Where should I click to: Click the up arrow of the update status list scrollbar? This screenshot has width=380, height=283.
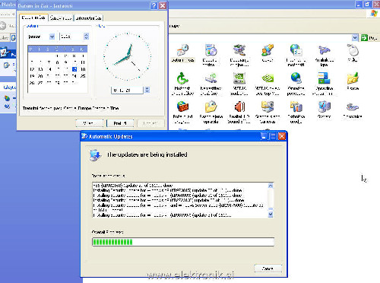point(271,186)
